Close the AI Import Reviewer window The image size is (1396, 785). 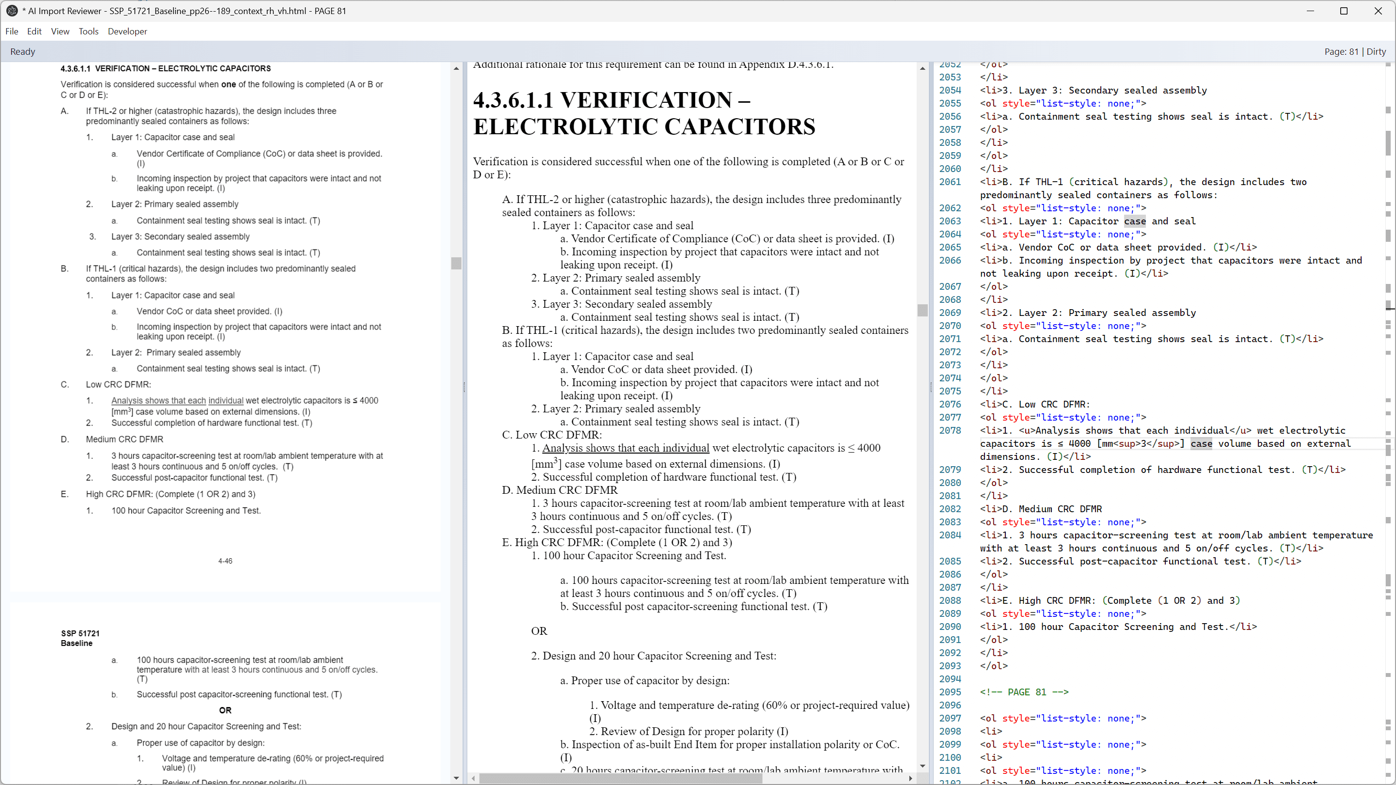tap(1378, 11)
